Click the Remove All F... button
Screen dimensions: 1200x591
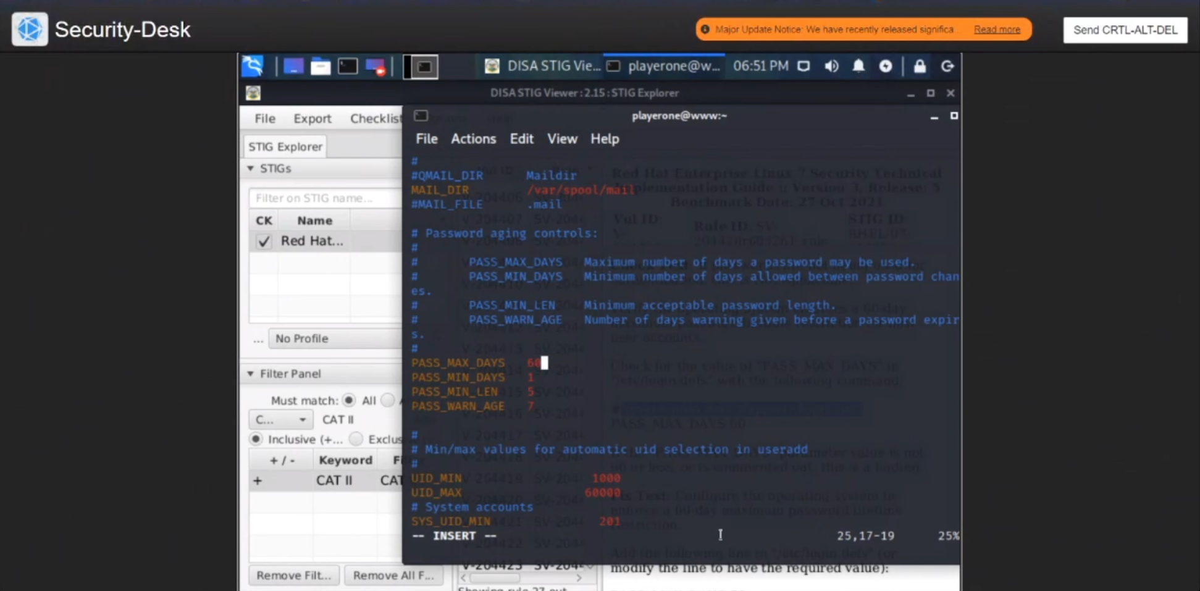(393, 575)
